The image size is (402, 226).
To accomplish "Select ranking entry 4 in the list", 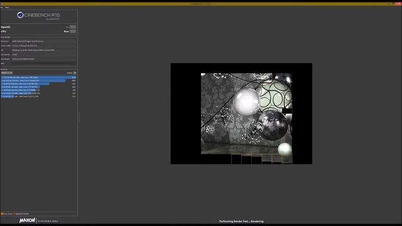I will click(38, 87).
